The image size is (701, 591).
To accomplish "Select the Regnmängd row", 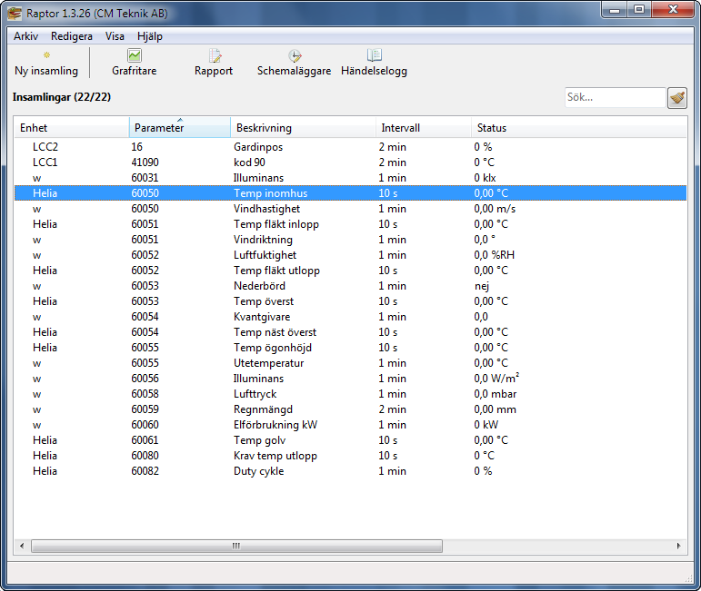I will pyautogui.click(x=351, y=409).
